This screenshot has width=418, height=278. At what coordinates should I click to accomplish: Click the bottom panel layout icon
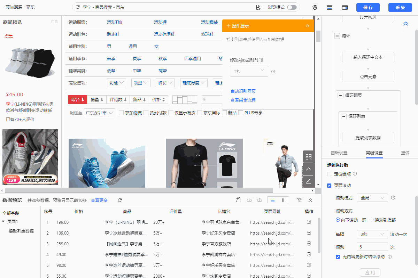coord(329,7)
